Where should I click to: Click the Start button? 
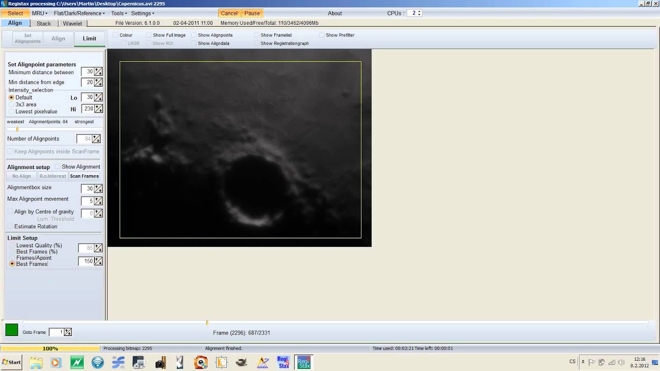(11, 362)
